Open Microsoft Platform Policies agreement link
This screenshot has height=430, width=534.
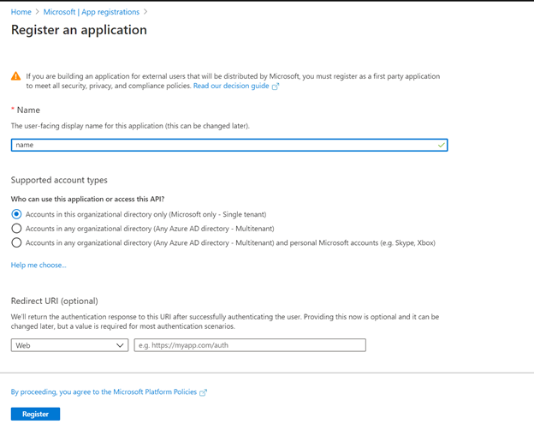(104, 391)
